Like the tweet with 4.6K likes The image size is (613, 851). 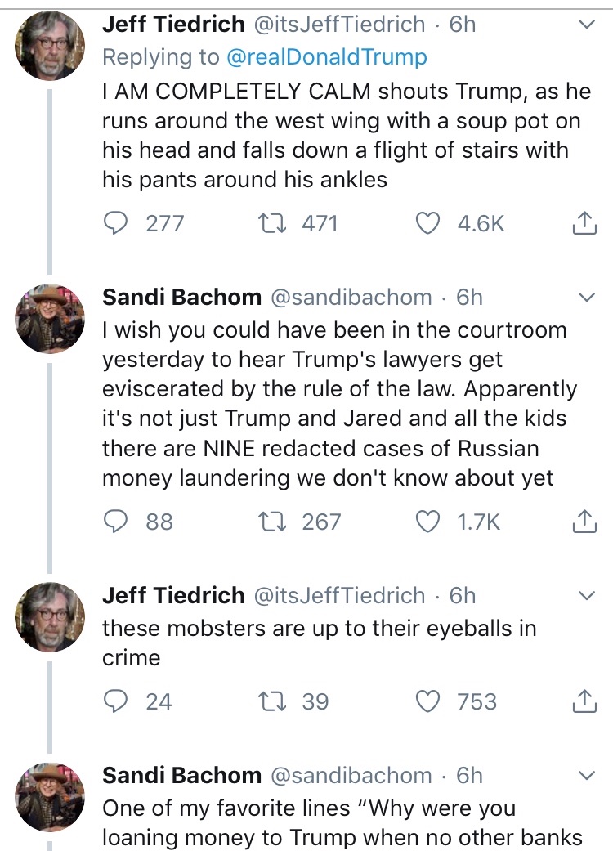click(427, 223)
